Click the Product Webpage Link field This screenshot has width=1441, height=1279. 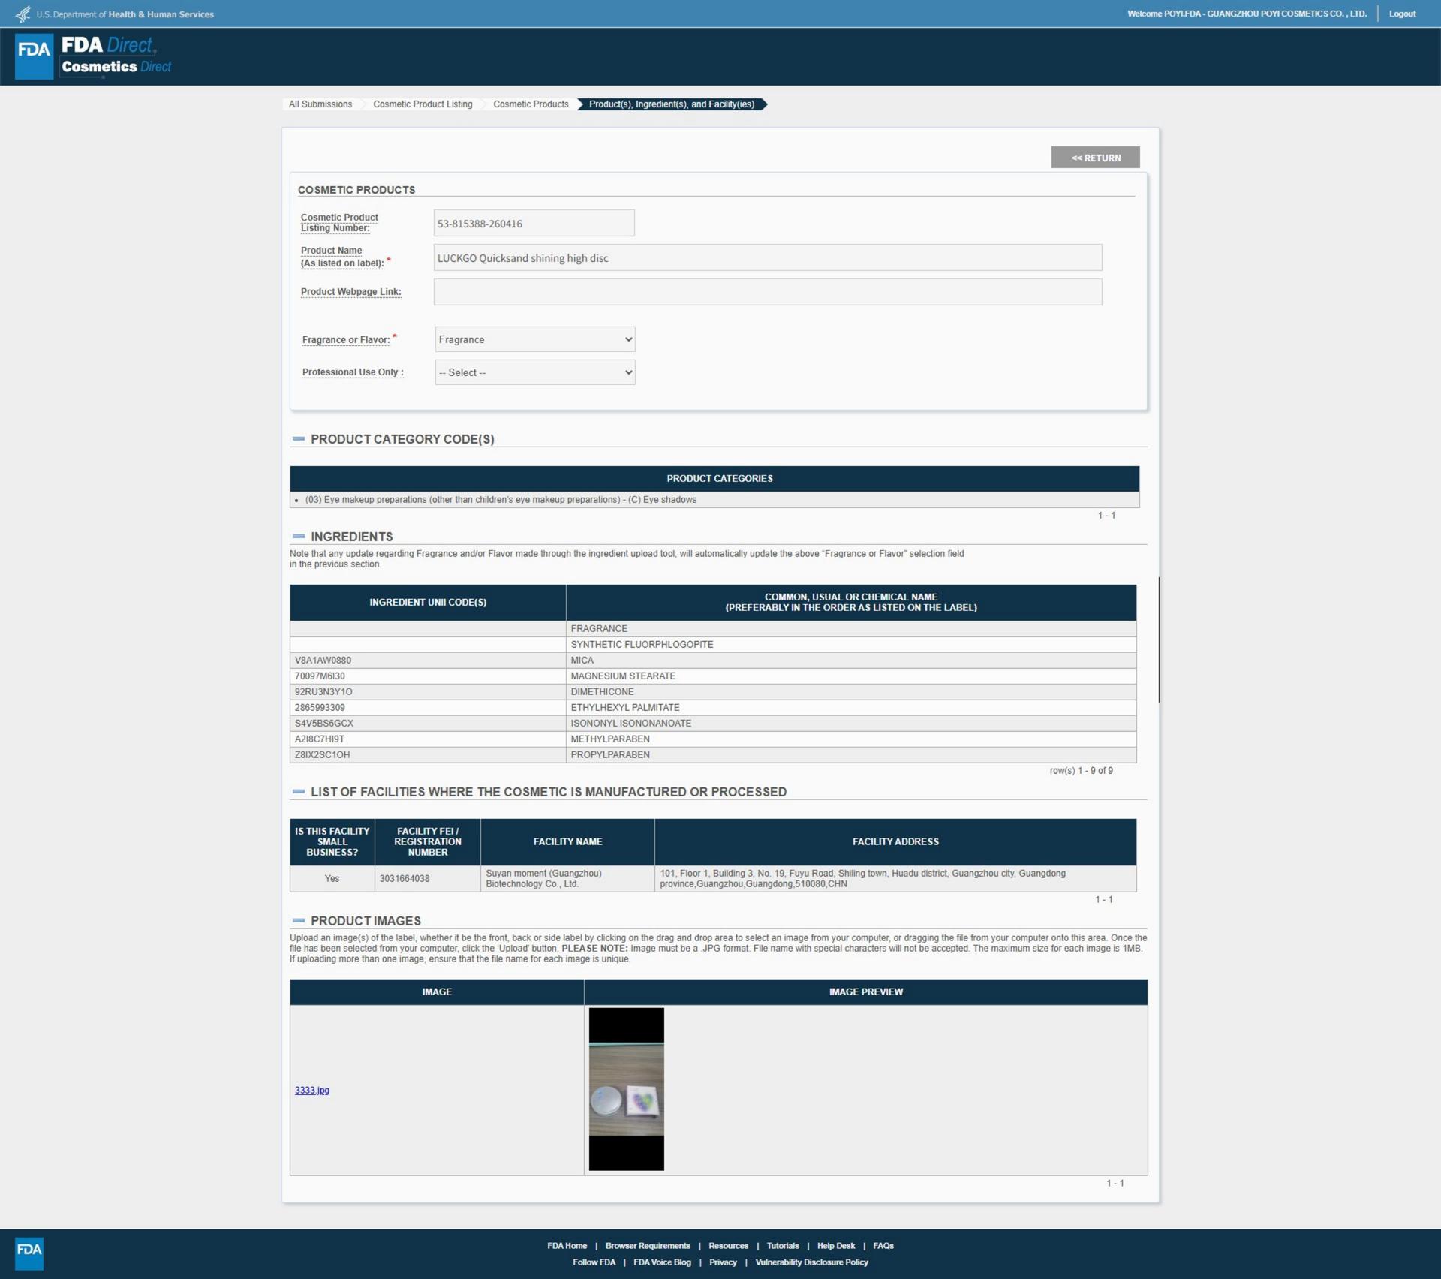pos(767,292)
